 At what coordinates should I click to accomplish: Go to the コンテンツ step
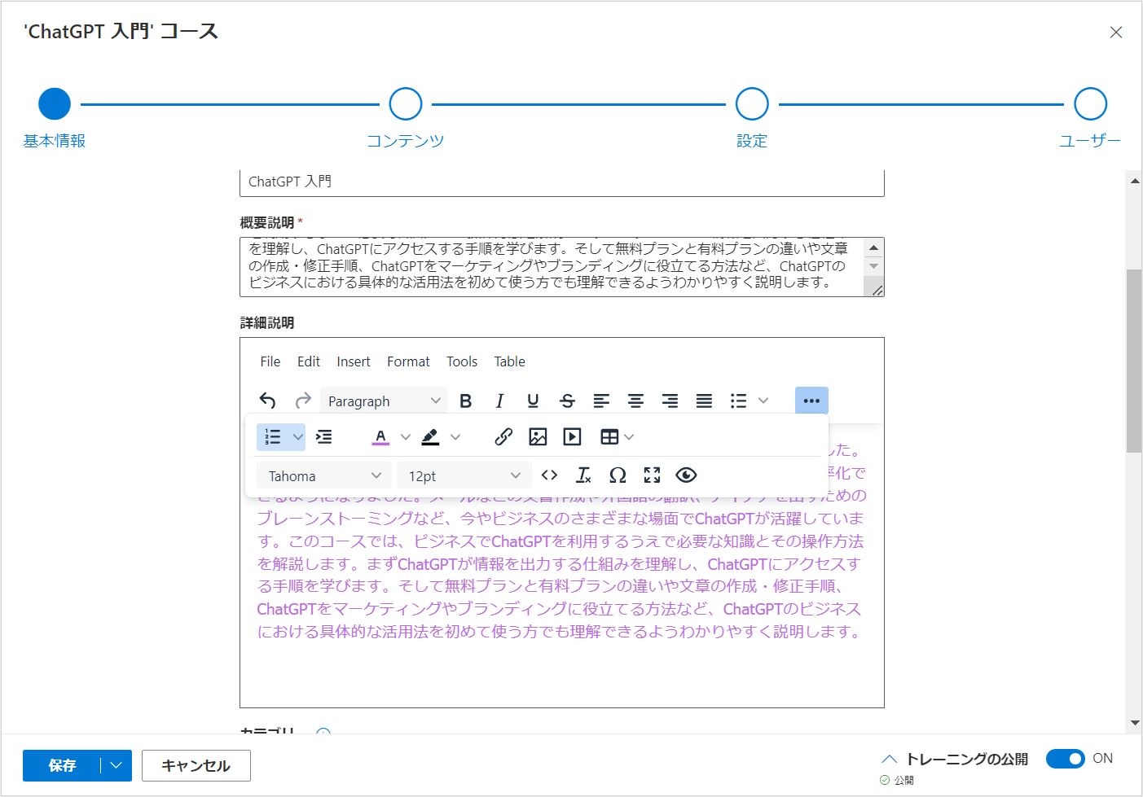pyautogui.click(x=406, y=104)
